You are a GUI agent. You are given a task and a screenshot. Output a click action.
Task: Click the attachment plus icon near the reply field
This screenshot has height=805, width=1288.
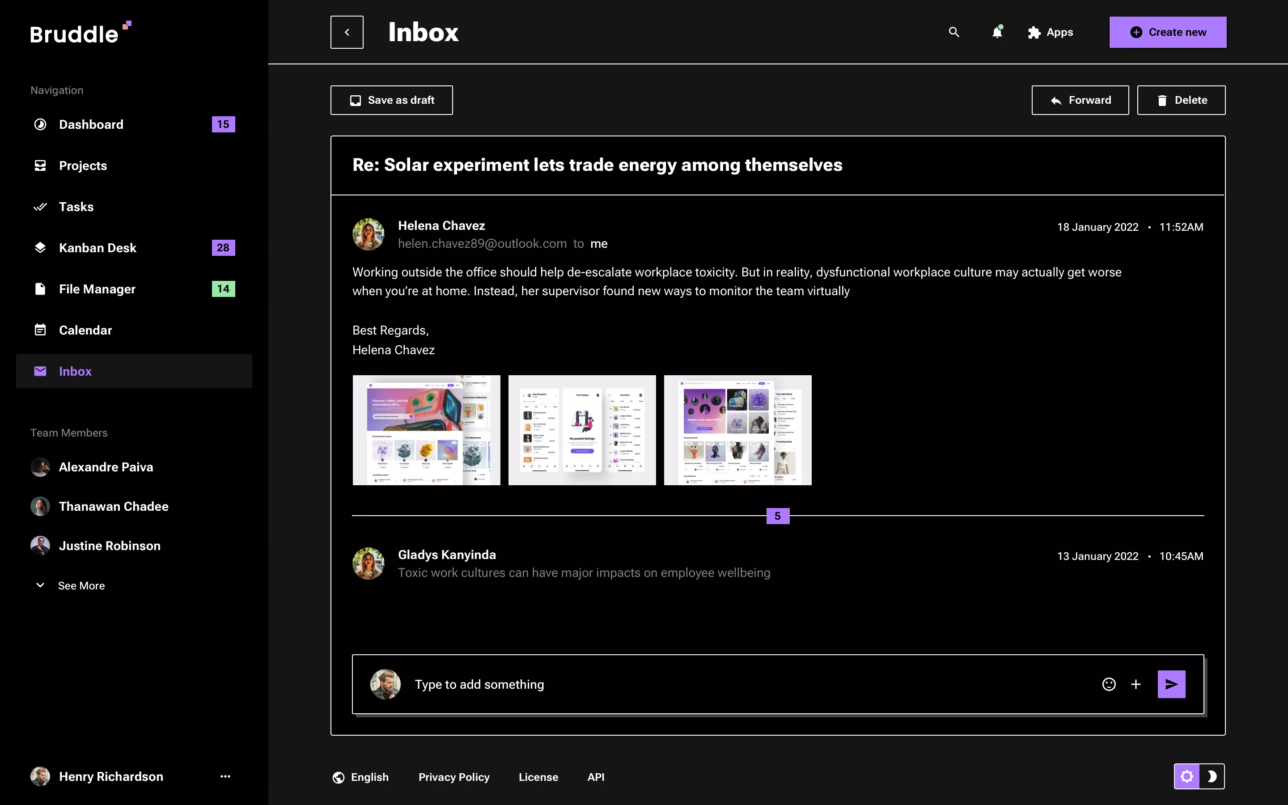click(x=1135, y=684)
